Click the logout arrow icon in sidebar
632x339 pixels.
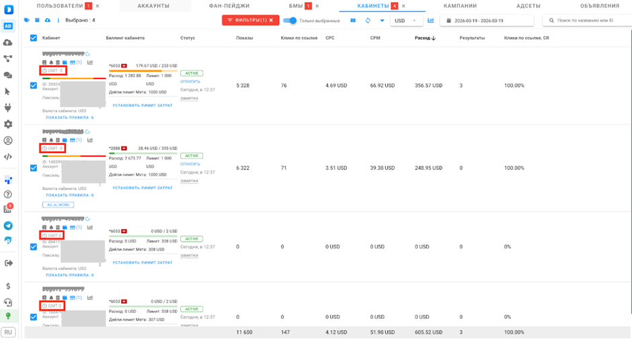(8, 263)
